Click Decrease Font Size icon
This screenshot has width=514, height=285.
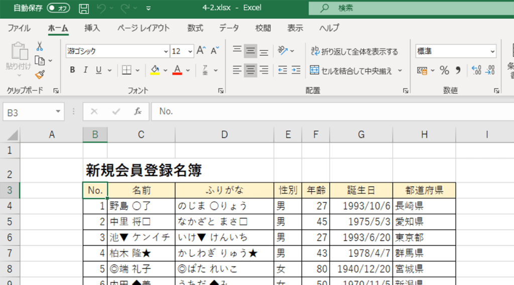click(215, 51)
